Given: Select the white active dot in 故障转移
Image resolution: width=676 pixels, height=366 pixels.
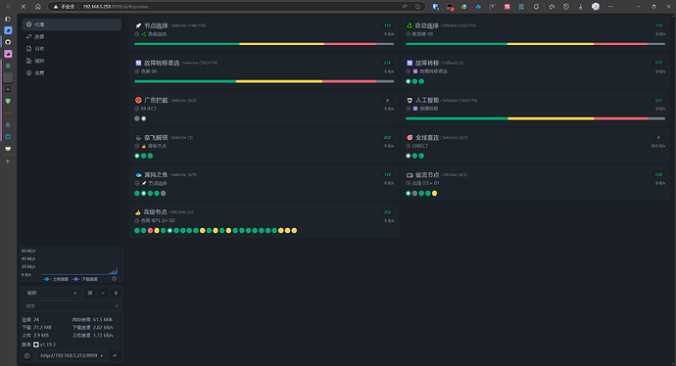Looking at the screenshot, I should [x=409, y=81].
